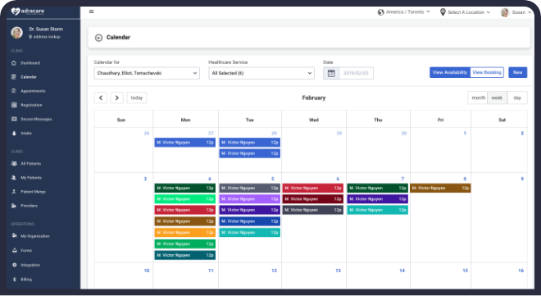Screen dimensions: 541x296
Task: Click the today button
Action: 137,98
